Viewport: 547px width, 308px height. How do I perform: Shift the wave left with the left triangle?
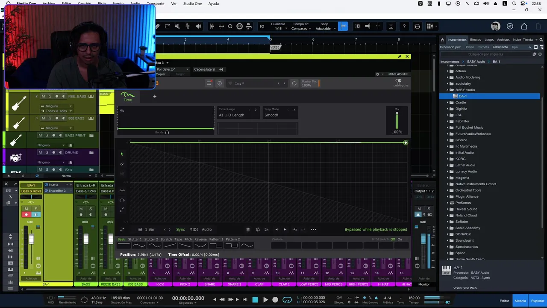point(276,230)
